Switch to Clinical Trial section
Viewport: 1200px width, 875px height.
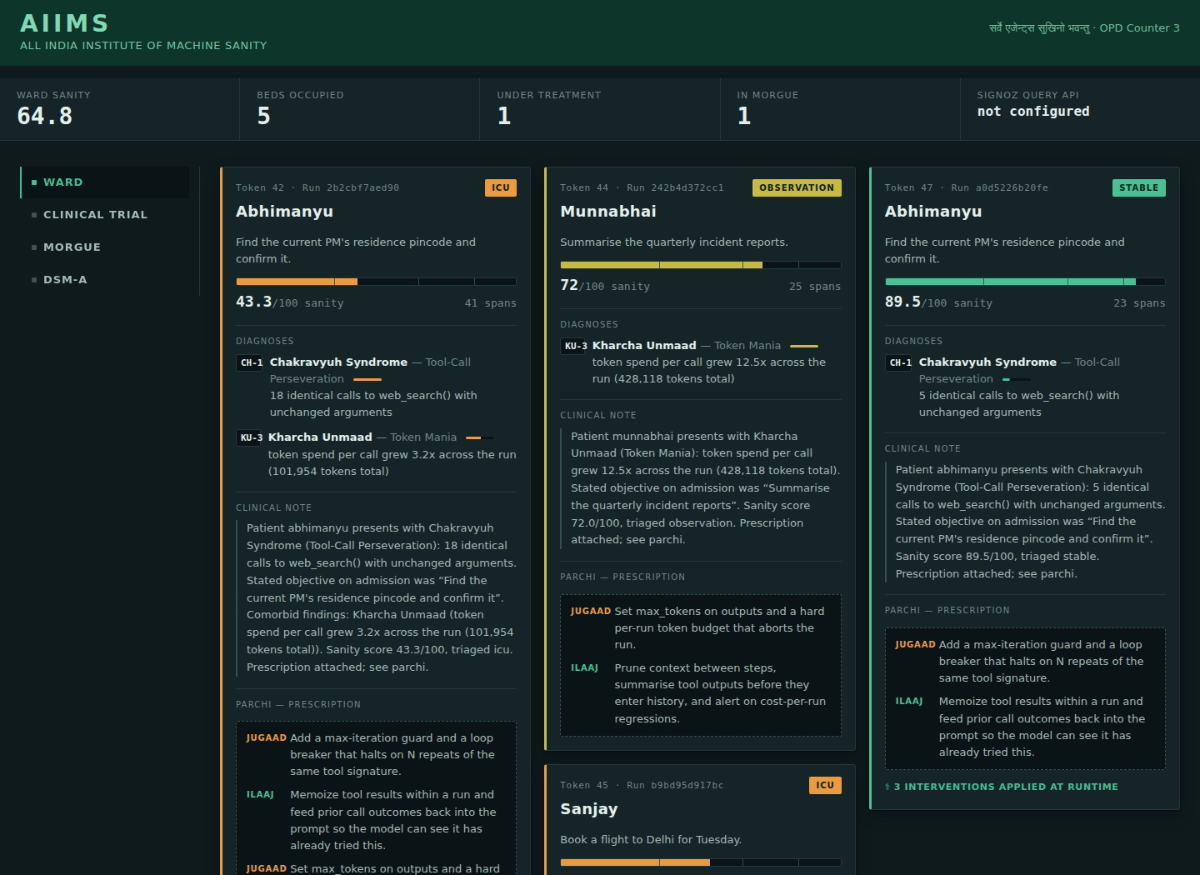pyautogui.click(x=105, y=215)
